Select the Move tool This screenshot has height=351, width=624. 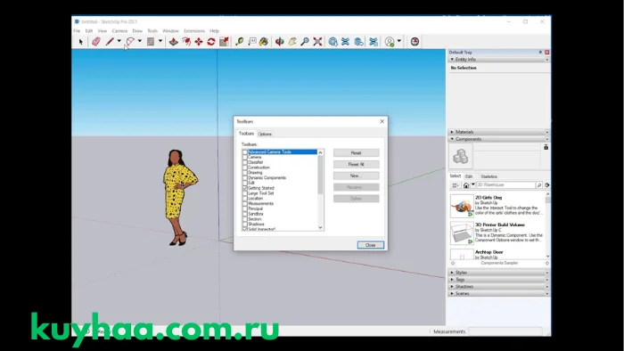(199, 42)
